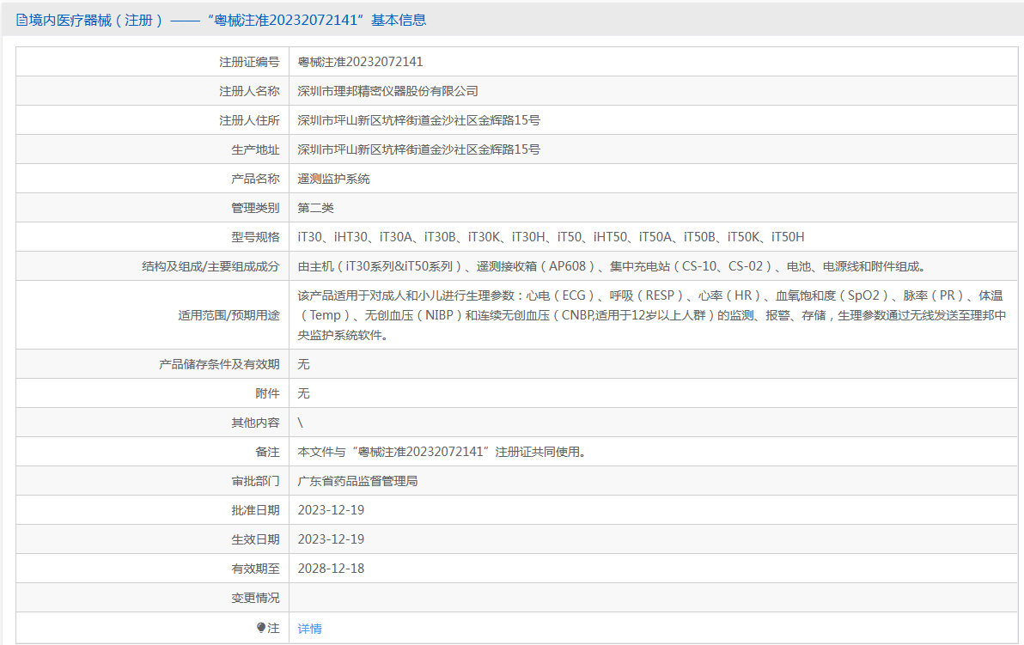Click the address value in the 生产地址 row

pos(418,149)
